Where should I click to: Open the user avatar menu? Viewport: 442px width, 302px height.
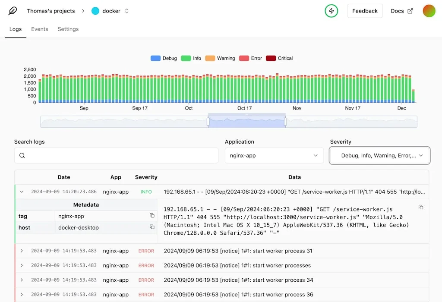coord(429,11)
